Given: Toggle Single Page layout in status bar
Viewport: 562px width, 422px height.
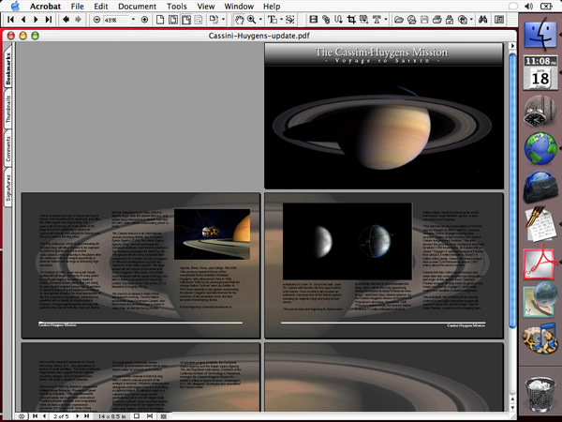Looking at the screenshot, I should coord(137,415).
